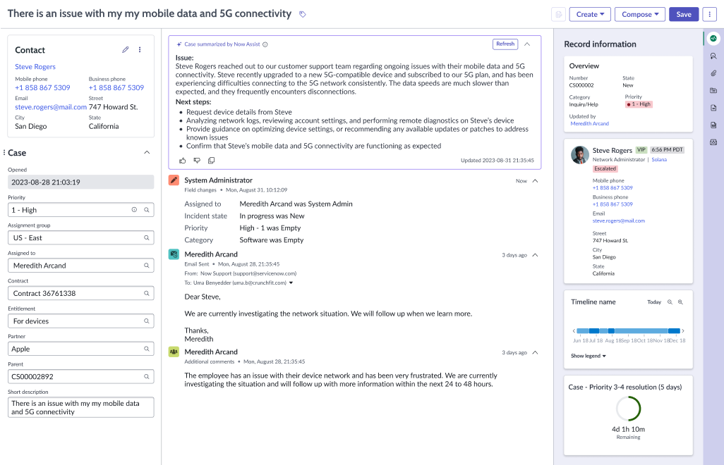Call the contact's Business phone number
This screenshot has height=465, width=724.
(116, 87)
